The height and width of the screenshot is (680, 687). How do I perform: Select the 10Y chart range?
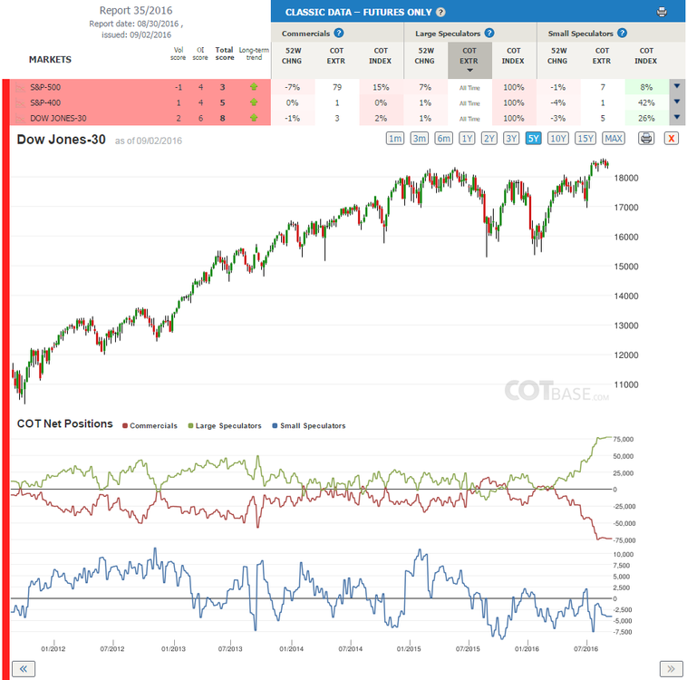(x=558, y=139)
